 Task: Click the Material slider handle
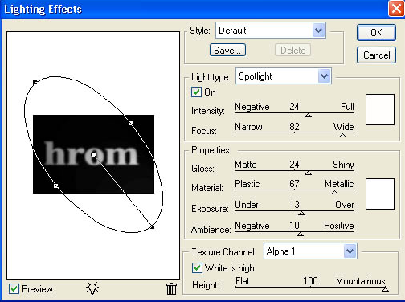point(334,193)
